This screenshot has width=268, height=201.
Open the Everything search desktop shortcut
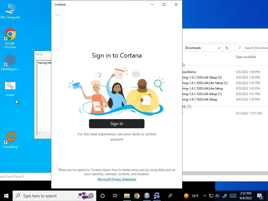(10, 140)
